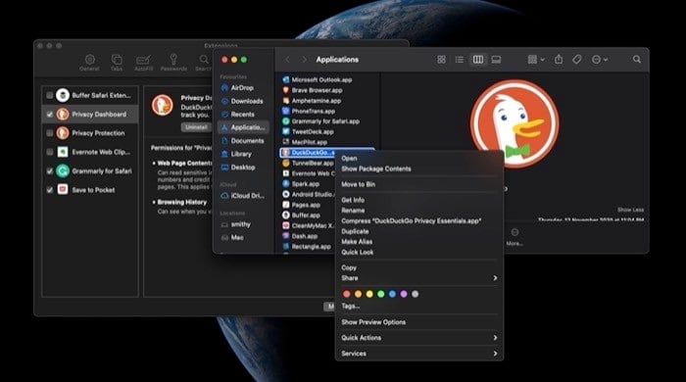Apply the purple tag color
This screenshot has height=382, width=686.
click(404, 294)
